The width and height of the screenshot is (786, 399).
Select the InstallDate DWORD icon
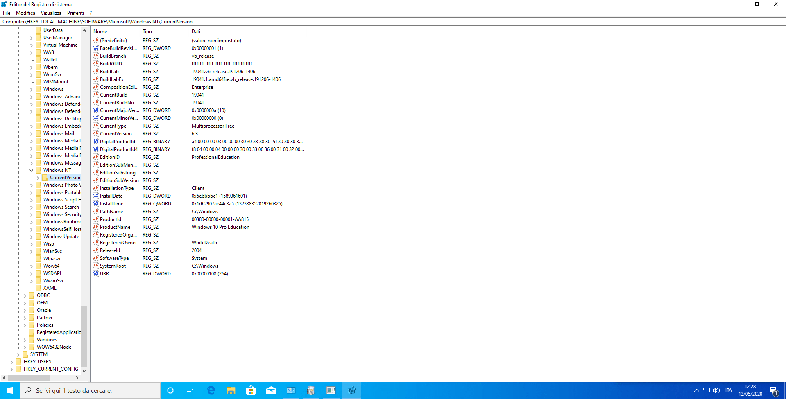[x=96, y=196]
